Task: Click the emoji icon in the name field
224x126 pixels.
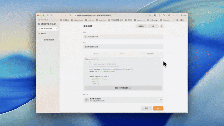Action: (85, 37)
